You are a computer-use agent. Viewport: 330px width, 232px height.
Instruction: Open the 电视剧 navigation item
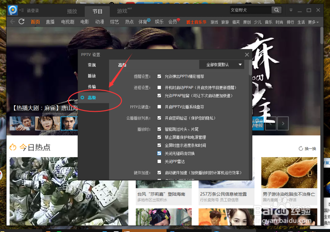[68, 22]
